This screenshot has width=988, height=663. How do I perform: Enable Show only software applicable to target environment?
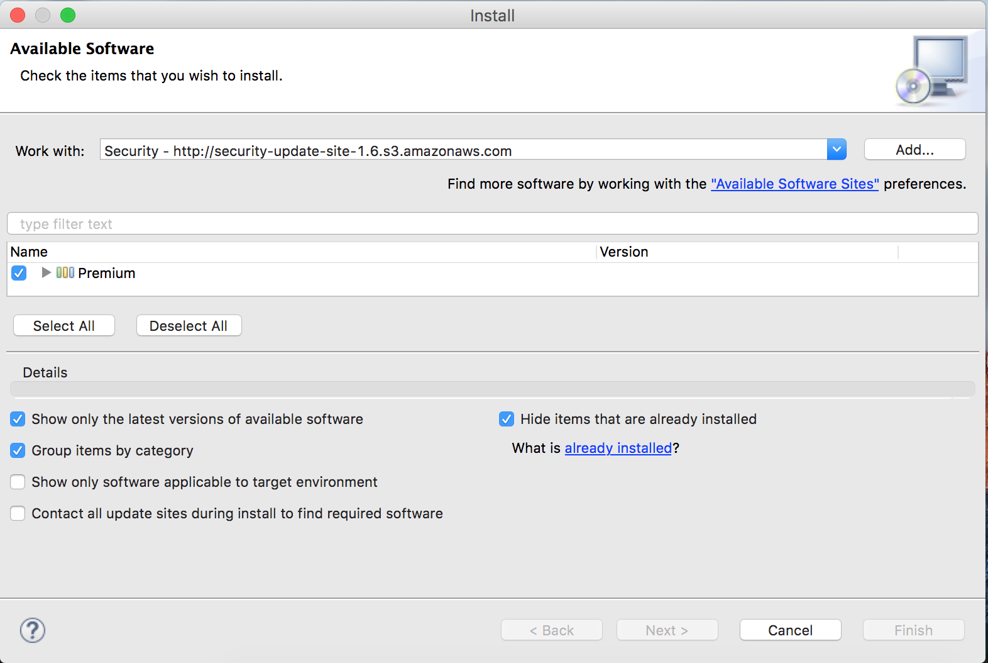(x=18, y=482)
